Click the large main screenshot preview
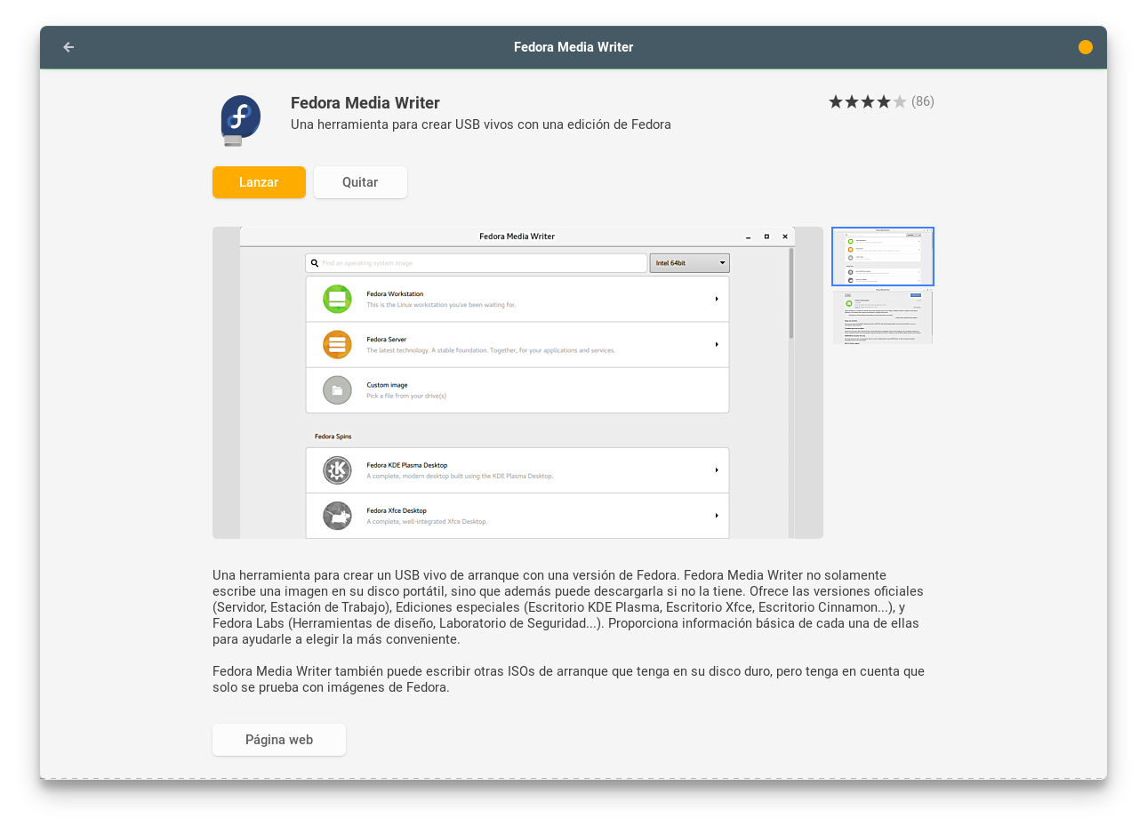 (517, 382)
